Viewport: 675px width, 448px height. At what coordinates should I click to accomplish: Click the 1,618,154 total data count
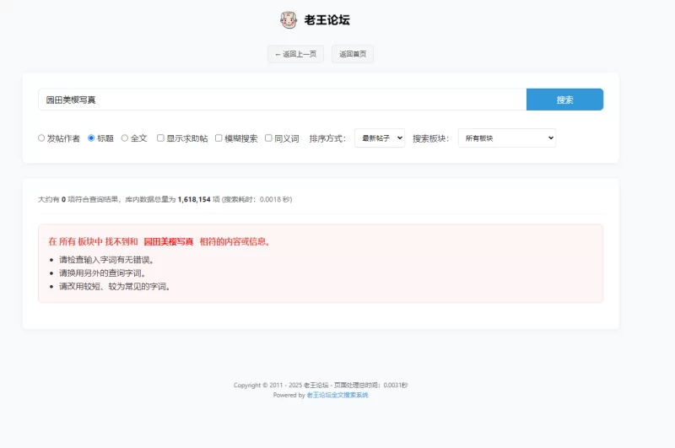click(194, 199)
